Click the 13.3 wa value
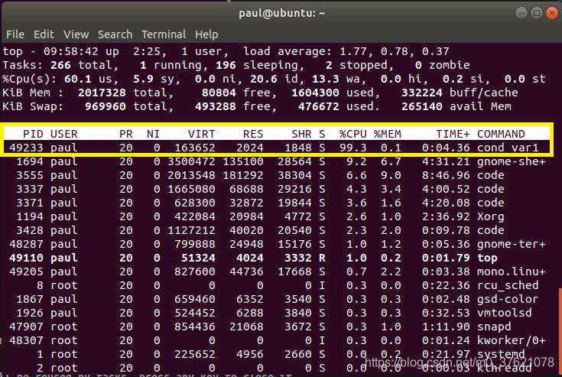 click(x=326, y=80)
